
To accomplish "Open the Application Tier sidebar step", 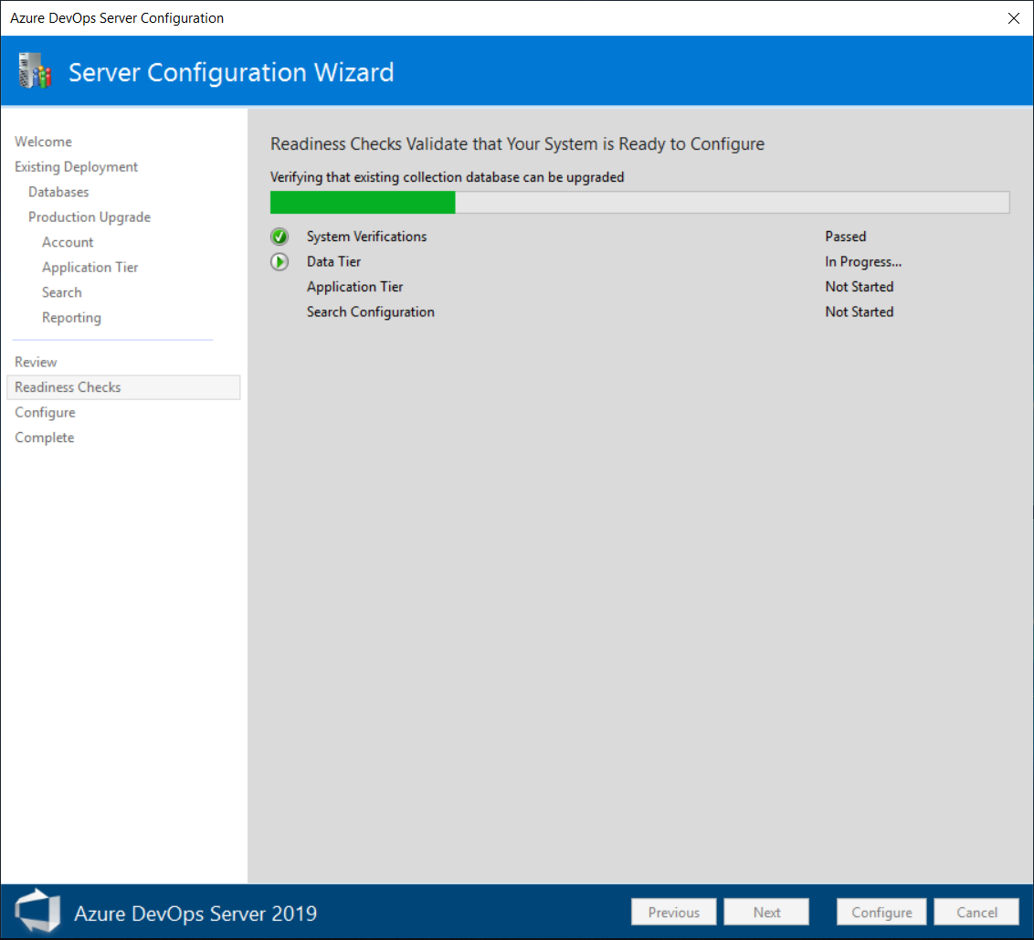I will coord(90,267).
